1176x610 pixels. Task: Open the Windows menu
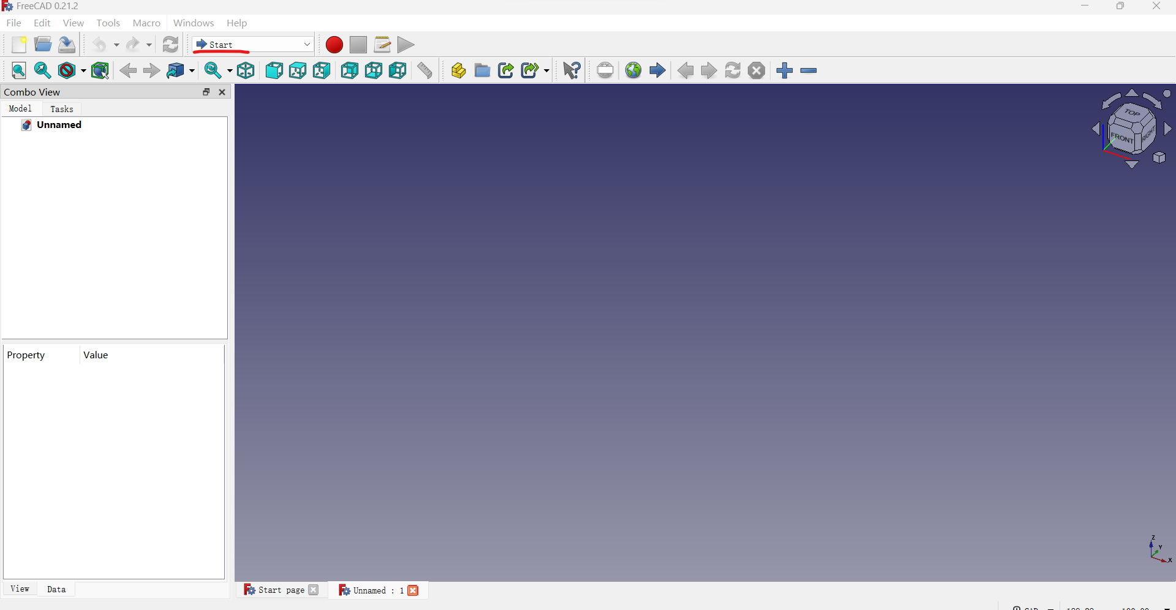click(x=194, y=23)
